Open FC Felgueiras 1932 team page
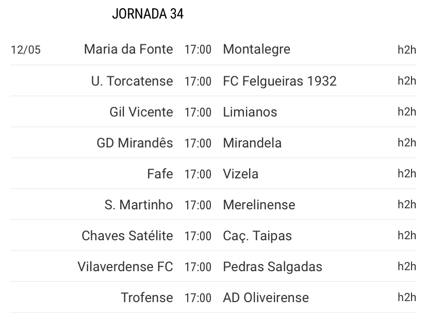This screenshot has width=427, height=315. (x=280, y=81)
